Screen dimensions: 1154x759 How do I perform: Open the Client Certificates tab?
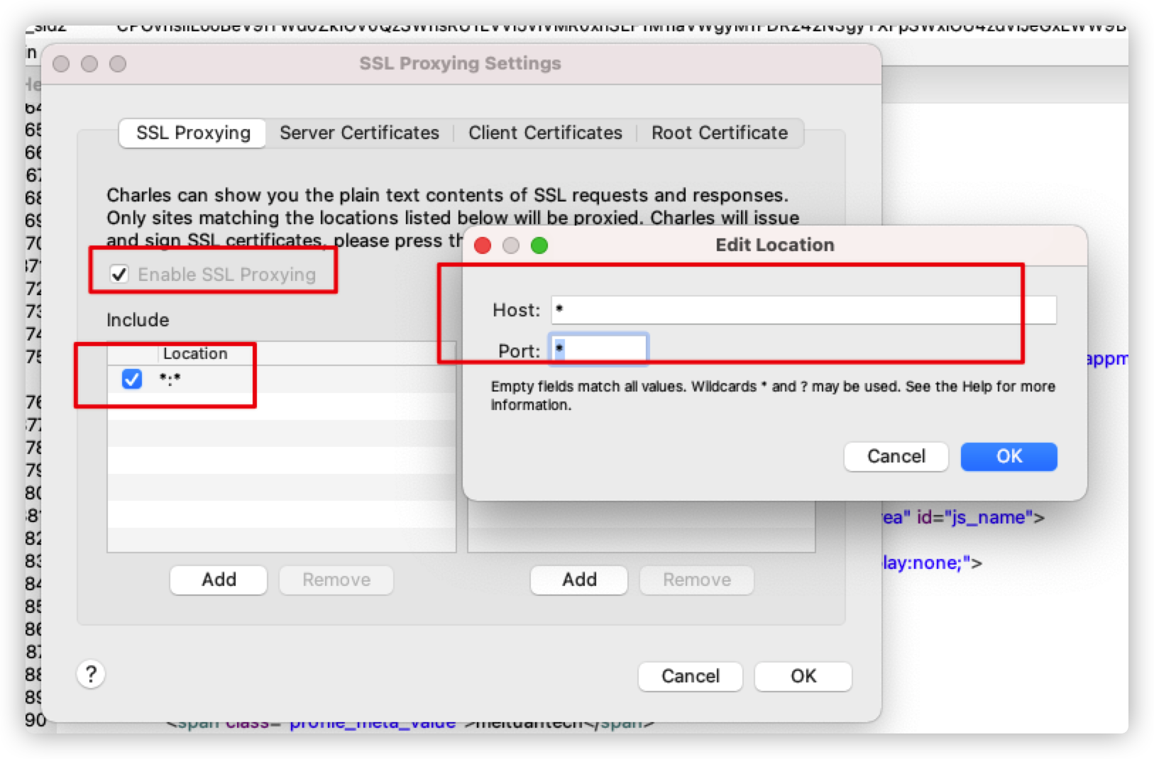click(545, 133)
